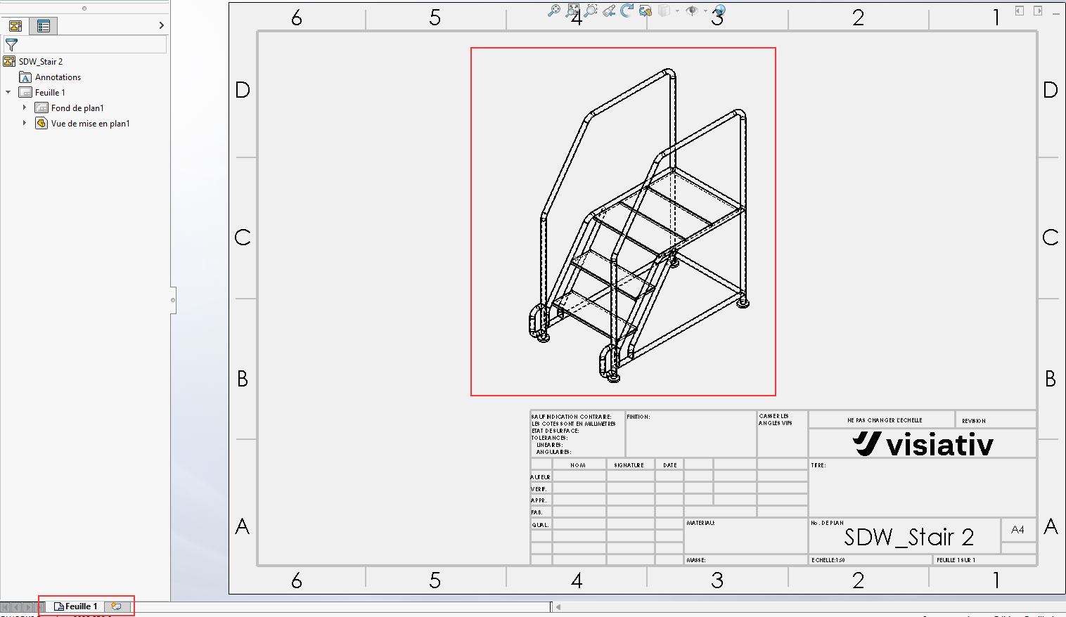Screen dimensions: 1066x617
Task: Select the stair isometric drawing view
Action: (623, 221)
